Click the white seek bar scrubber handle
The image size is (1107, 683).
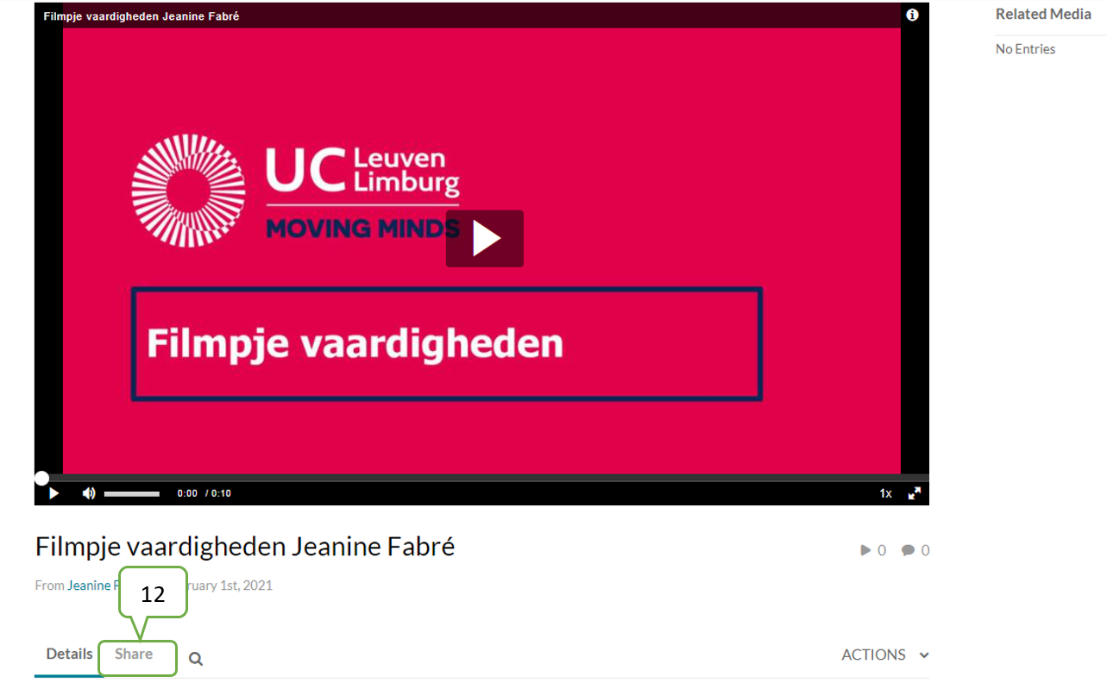(x=41, y=478)
